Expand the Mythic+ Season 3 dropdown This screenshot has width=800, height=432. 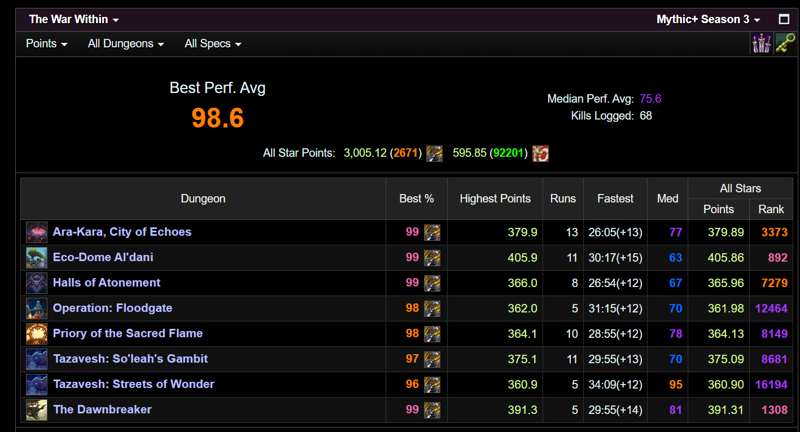pyautogui.click(x=708, y=19)
